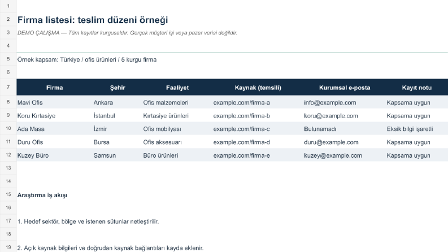
Task: Select row header 15
Action: pos(8,194)
